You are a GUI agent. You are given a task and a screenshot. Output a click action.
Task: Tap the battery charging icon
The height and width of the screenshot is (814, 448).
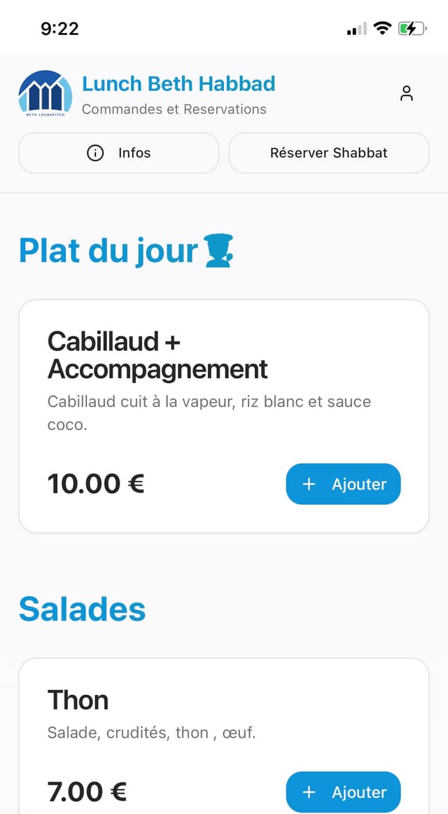[x=411, y=28]
